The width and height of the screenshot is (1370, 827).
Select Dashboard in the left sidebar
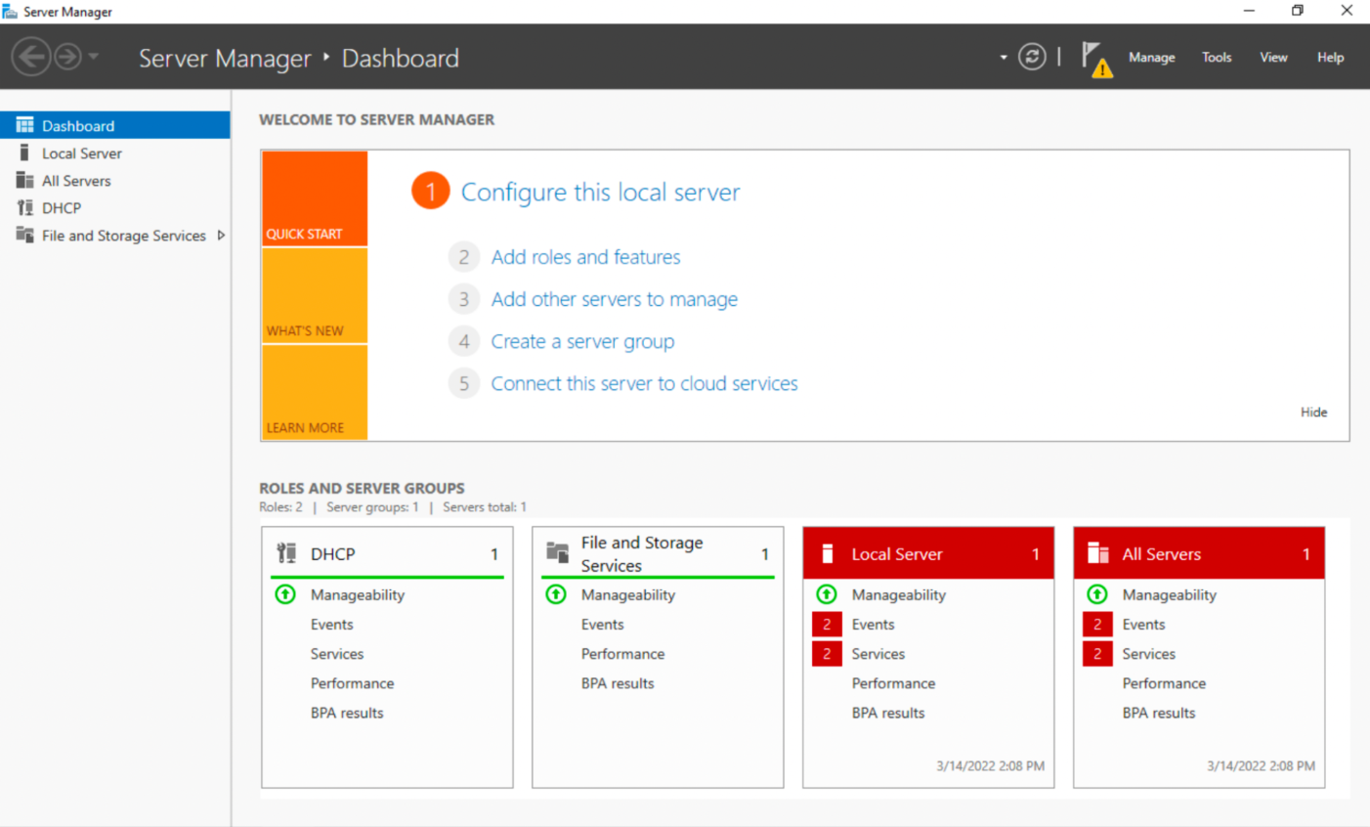(115, 125)
